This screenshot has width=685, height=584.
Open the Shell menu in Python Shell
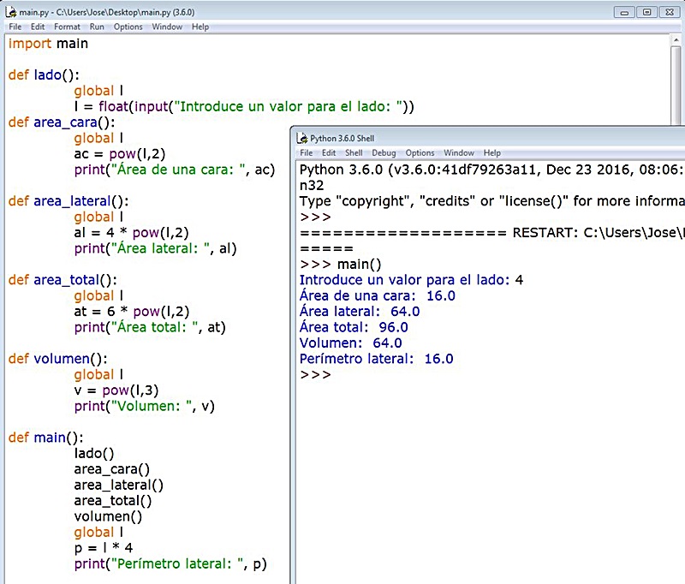pos(354,152)
